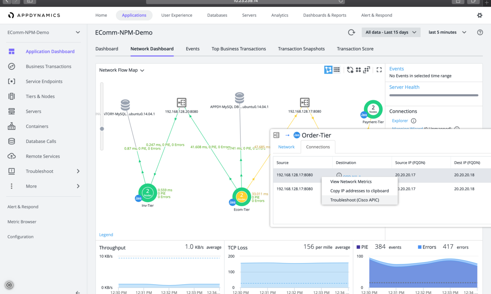Open Databases top navigation item
The height and width of the screenshot is (294, 491).
pyautogui.click(x=217, y=15)
